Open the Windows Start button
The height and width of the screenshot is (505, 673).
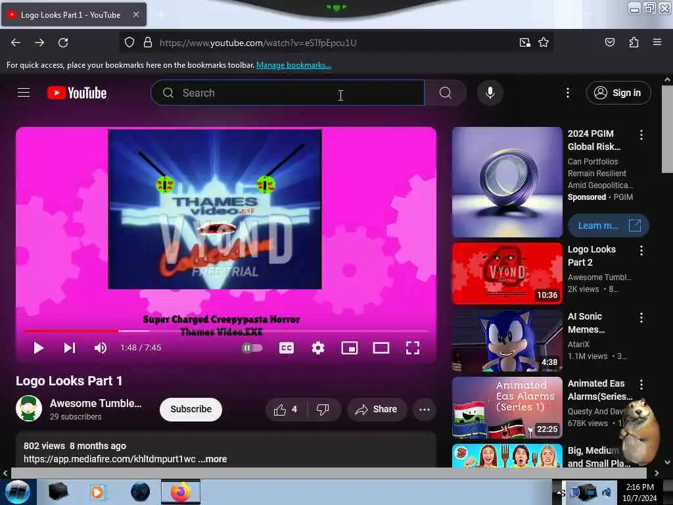[18, 492]
